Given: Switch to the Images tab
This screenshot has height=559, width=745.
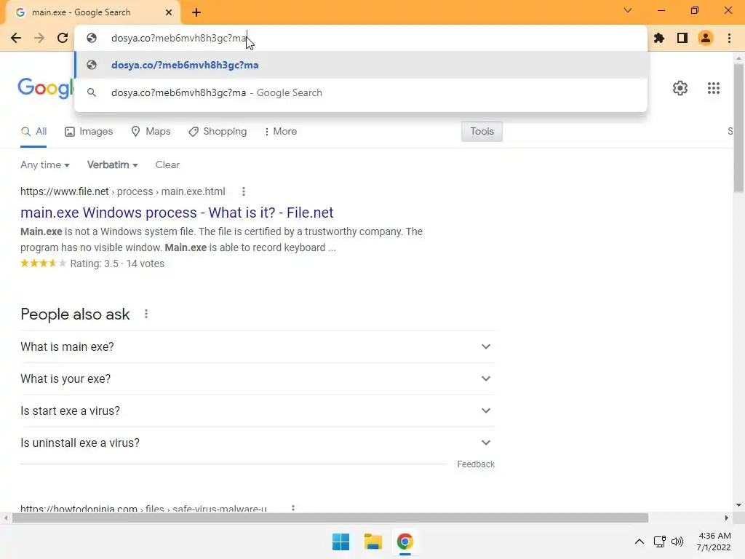Looking at the screenshot, I should click(x=89, y=132).
